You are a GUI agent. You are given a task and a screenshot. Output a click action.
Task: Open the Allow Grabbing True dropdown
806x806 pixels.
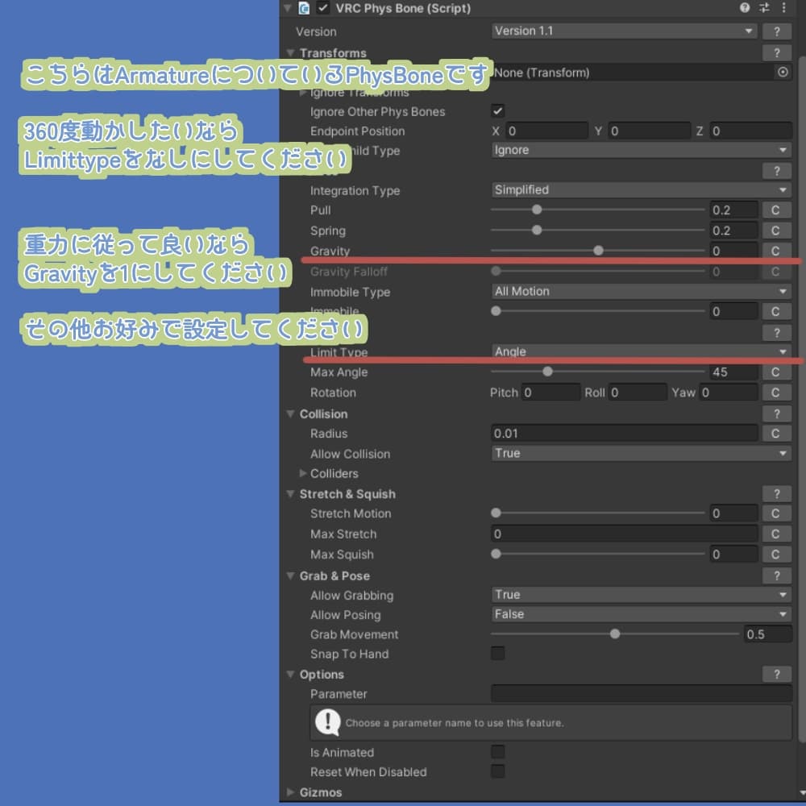(x=641, y=595)
